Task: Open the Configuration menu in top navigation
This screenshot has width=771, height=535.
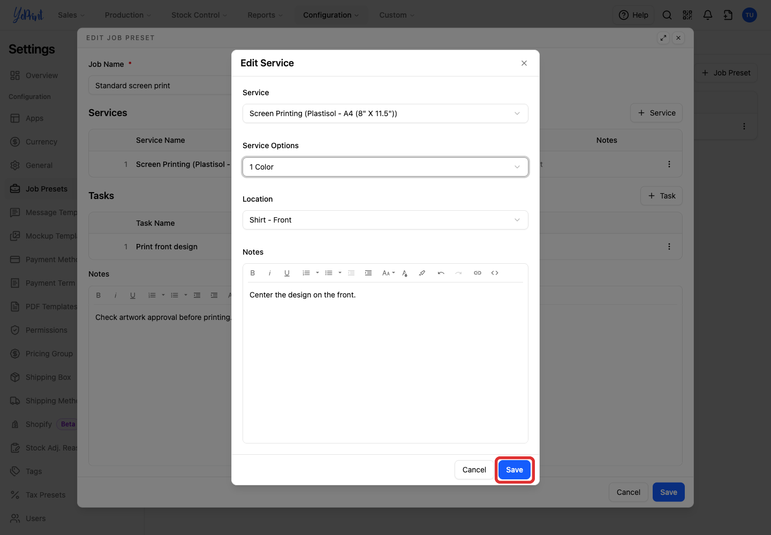Action: pos(331,15)
